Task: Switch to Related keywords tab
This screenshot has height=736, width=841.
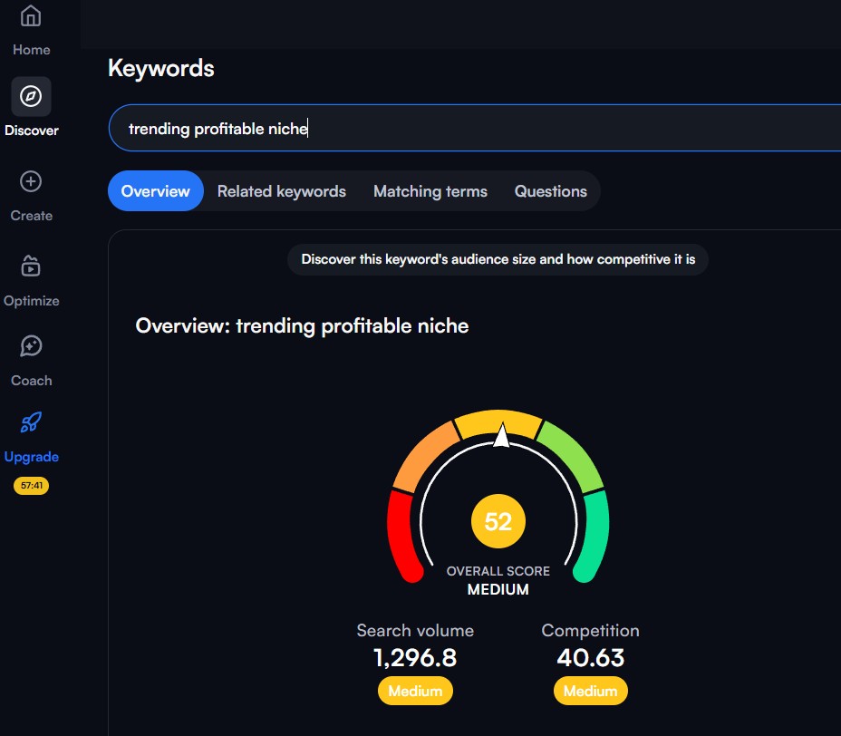Action: (282, 191)
